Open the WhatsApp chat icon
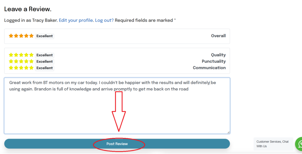 pyautogui.click(x=299, y=144)
